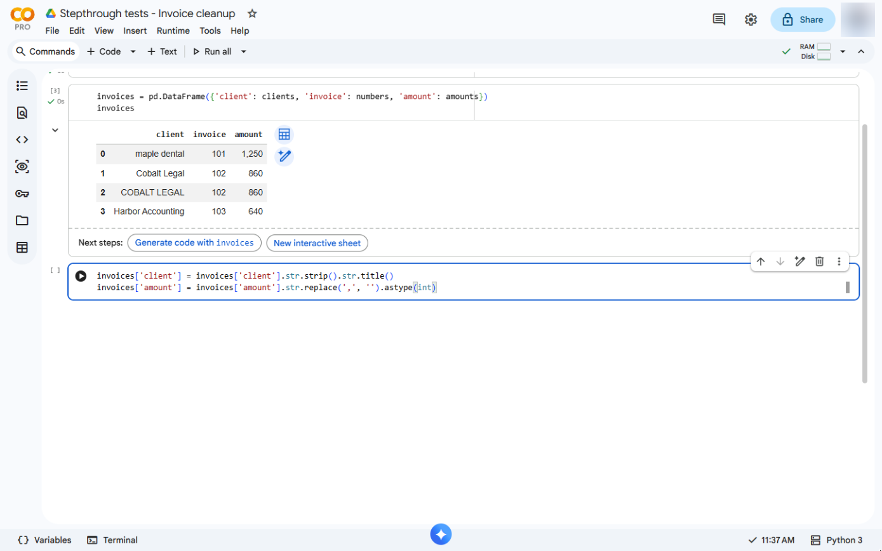Click Generate code with invoices
This screenshot has width=882, height=551.
(x=194, y=243)
